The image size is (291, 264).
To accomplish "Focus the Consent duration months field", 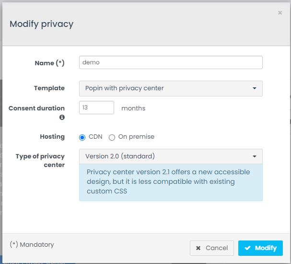I will tap(96, 108).
